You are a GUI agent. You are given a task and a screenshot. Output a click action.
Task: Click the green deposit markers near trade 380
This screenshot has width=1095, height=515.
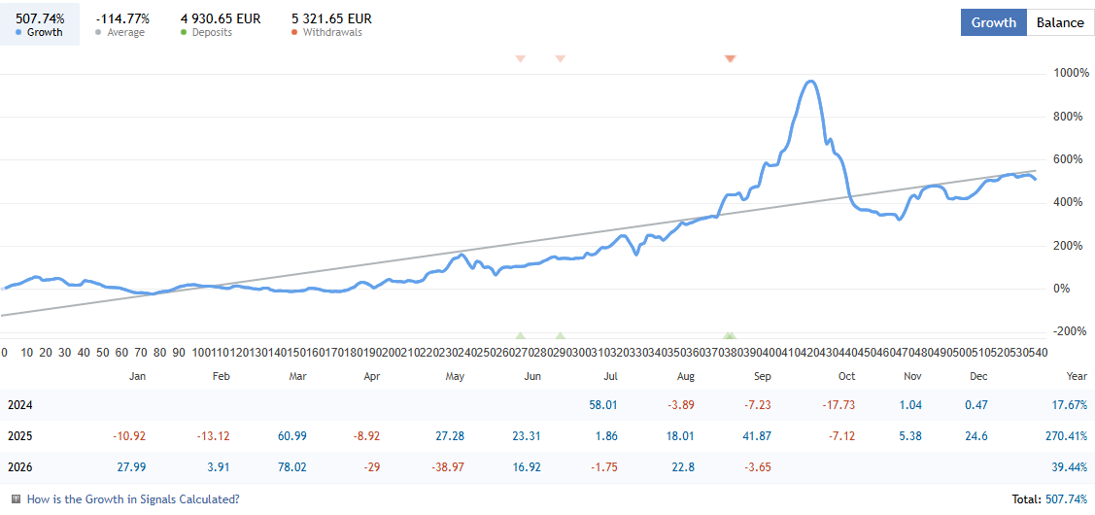730,335
